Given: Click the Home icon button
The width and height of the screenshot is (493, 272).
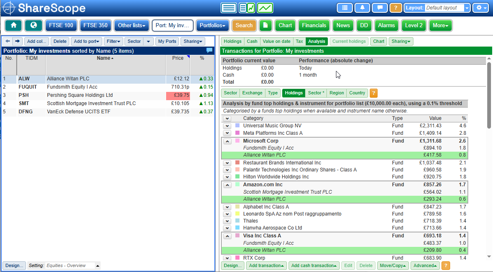Looking at the screenshot, I should (14, 26).
